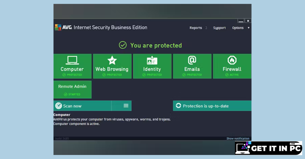
Task: Click the green protected checkmark circle
Action: (x=123, y=45)
